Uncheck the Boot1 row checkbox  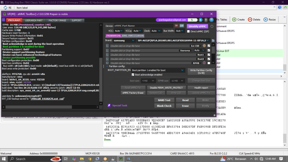click(209, 55)
